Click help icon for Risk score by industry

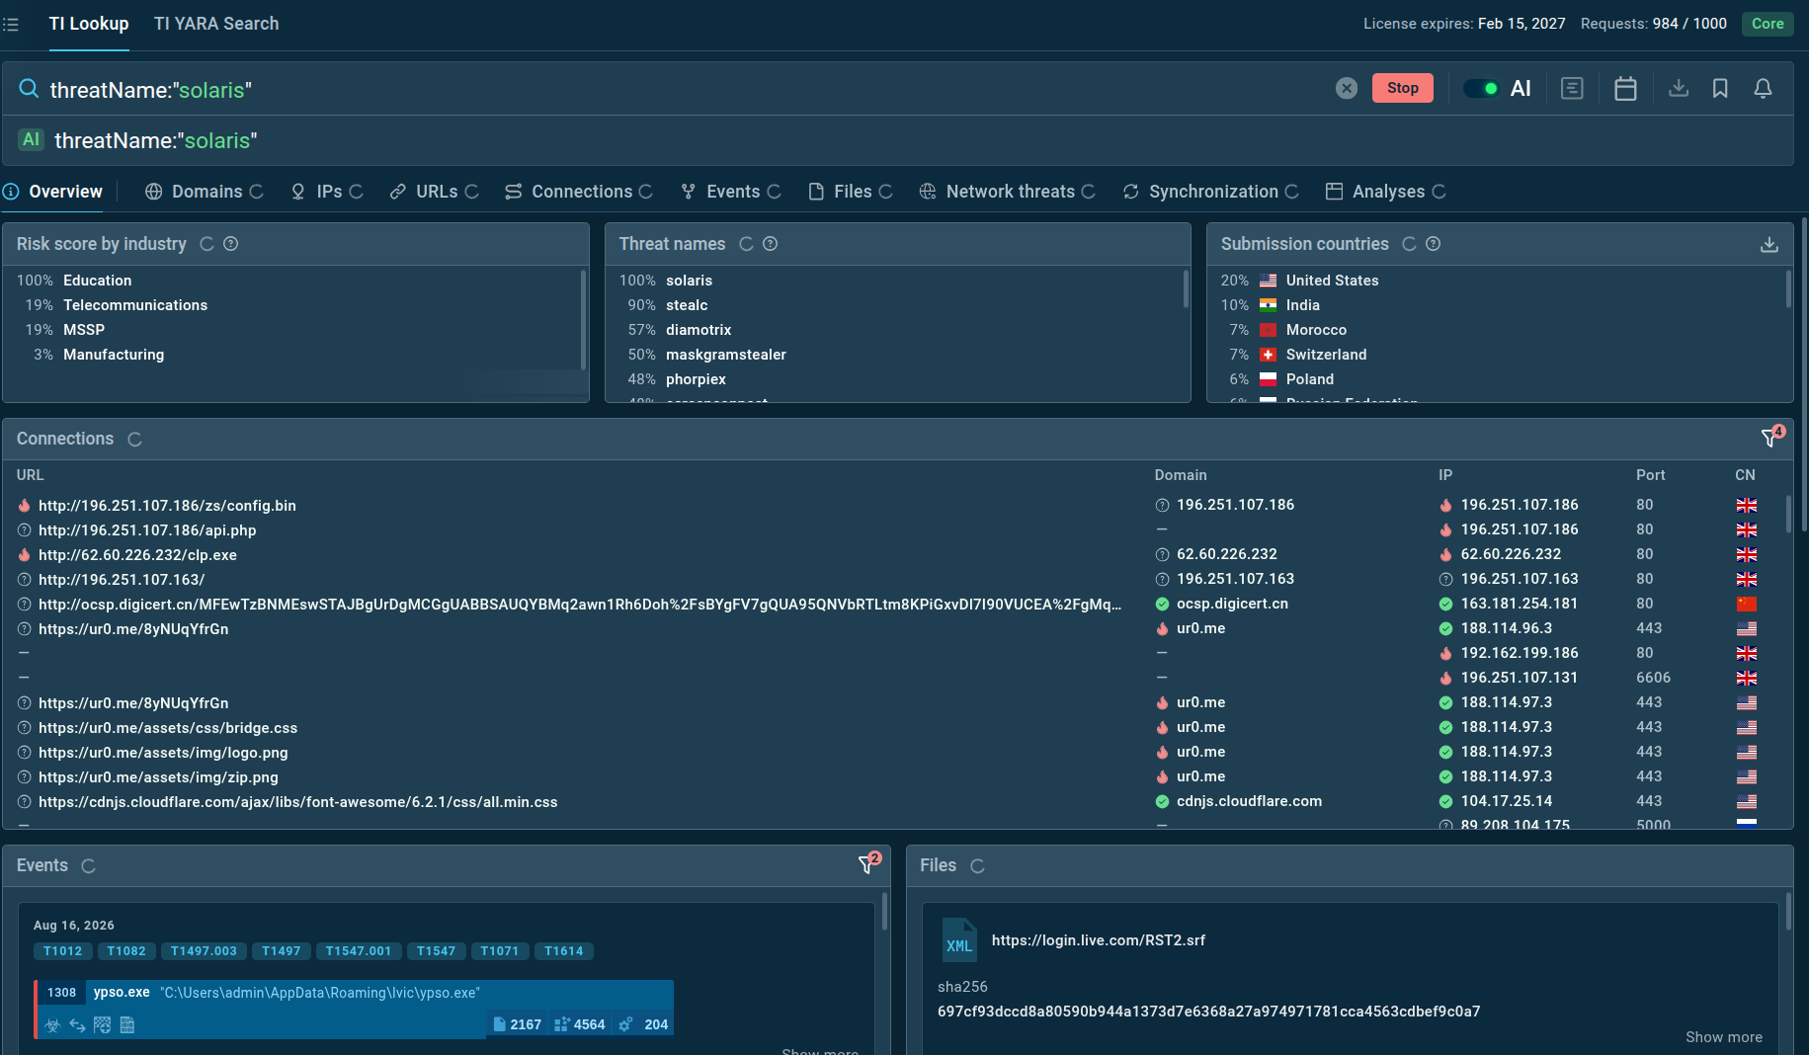coord(231,244)
